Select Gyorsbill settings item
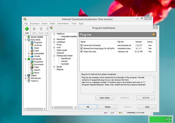 [x=65, y=64]
